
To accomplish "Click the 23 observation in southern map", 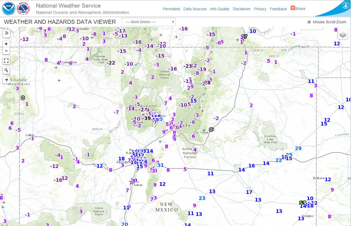I will pyautogui.click(x=202, y=198).
